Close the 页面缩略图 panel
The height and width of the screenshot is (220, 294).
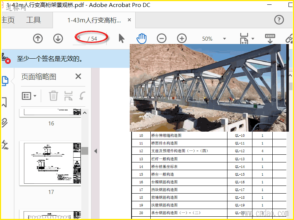[x=78, y=76]
